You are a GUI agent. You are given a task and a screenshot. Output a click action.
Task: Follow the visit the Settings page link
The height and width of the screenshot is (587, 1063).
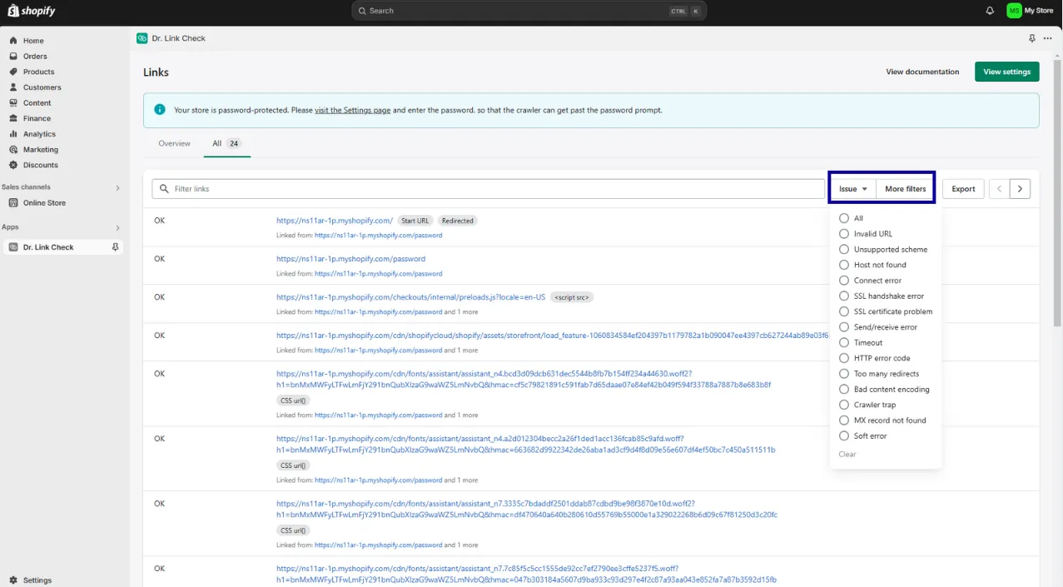[x=352, y=110]
